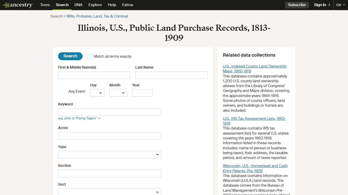Focus the Section input field
This screenshot has width=348, height=195.
pyautogui.click(x=110, y=173)
